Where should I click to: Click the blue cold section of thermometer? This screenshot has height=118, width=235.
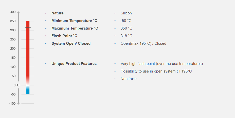coord(28,91)
